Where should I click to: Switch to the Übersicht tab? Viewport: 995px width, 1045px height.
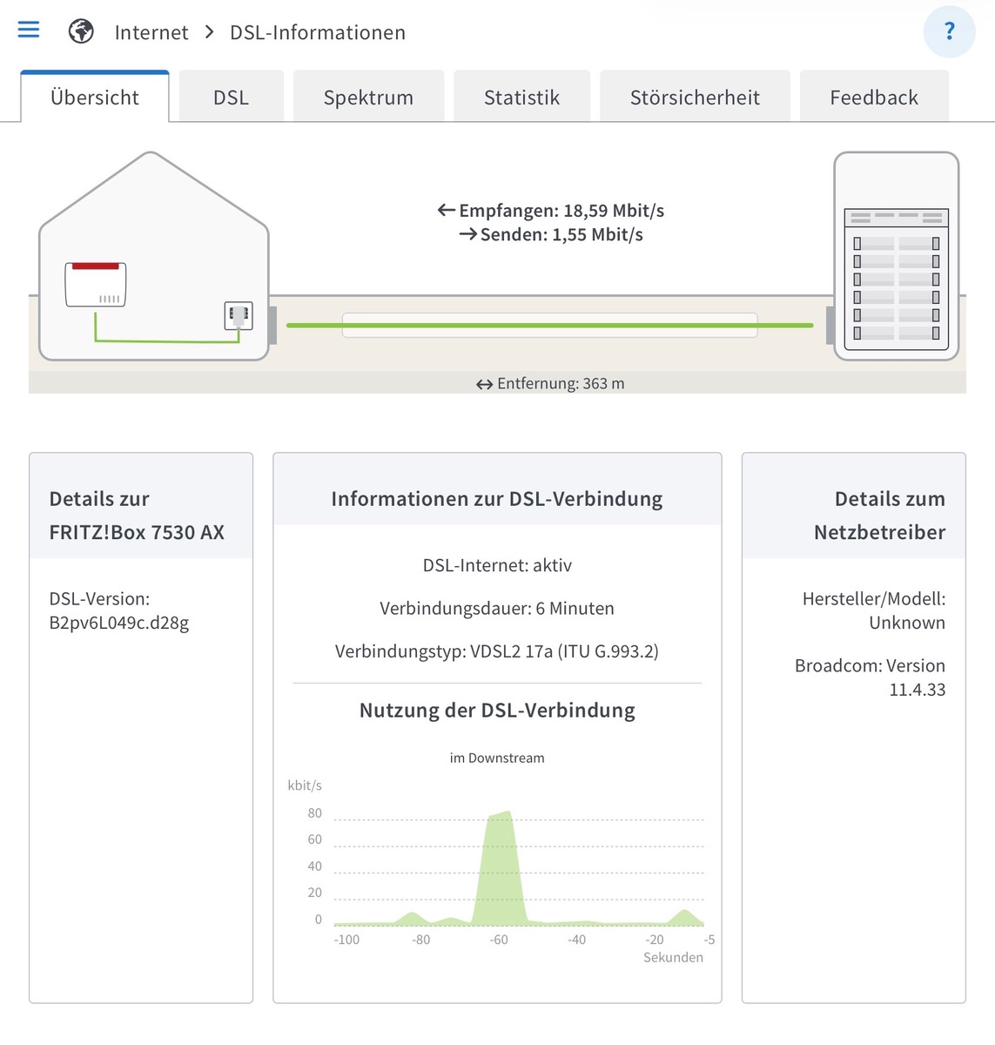(95, 98)
